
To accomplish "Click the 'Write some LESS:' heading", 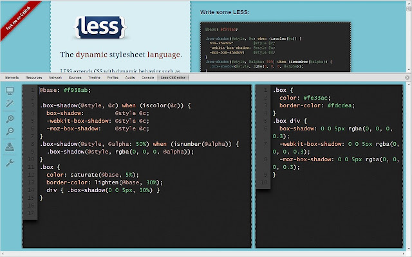I will 225,12.
